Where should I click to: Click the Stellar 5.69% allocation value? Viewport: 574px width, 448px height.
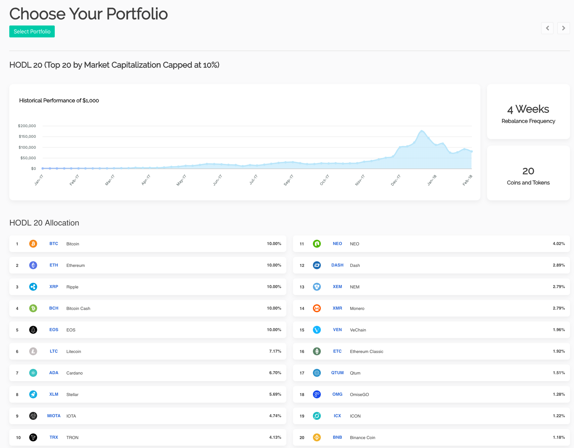coord(275,394)
